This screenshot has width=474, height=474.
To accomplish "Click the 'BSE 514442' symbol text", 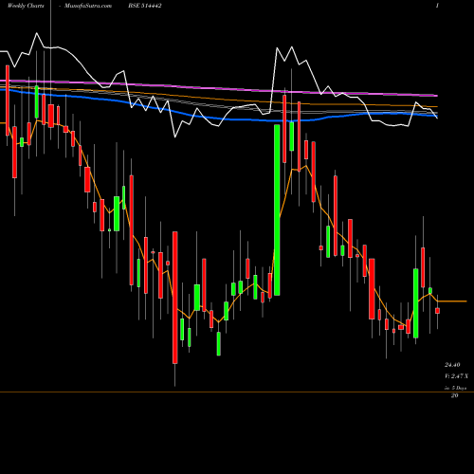I will [x=145, y=6].
